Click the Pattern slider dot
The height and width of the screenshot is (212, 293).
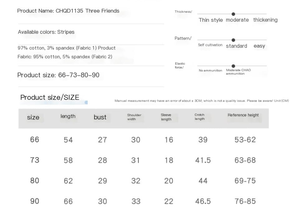(233, 40)
